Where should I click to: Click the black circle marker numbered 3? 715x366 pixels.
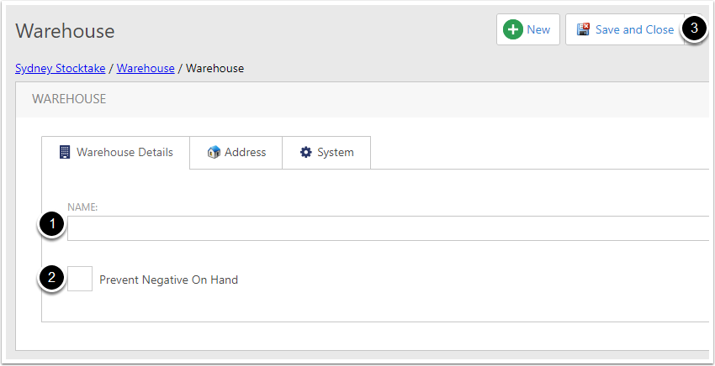(694, 29)
